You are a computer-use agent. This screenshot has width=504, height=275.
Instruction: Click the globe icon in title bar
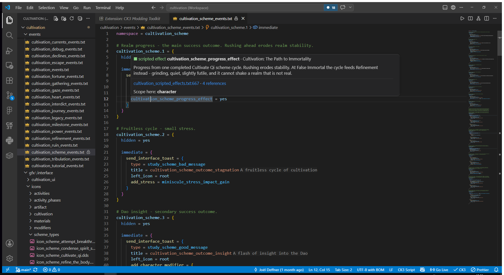[453, 8]
